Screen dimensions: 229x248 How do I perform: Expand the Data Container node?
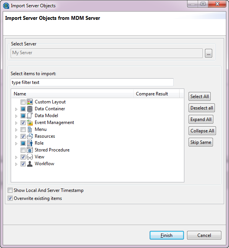(16, 109)
